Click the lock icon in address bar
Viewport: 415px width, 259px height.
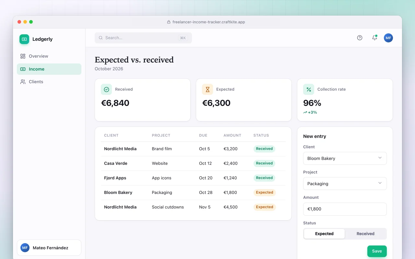click(169, 22)
